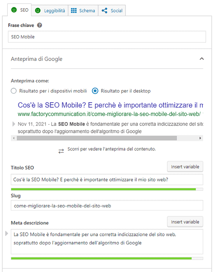Click the gray arrow left of Meta descrizione field
The height and width of the screenshot is (272, 214).
(7, 234)
